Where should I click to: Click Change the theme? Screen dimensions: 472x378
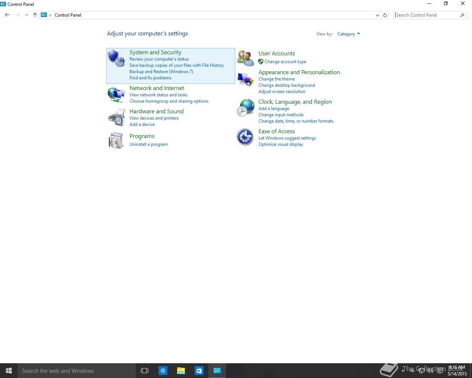coord(277,79)
